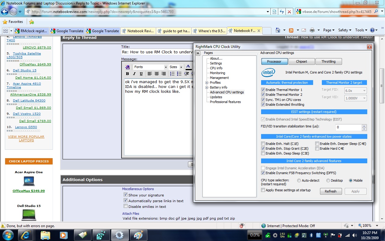The image size is (385, 241).
Task: Go to the Internet Explorer Home page
Action: [x=278, y=30]
